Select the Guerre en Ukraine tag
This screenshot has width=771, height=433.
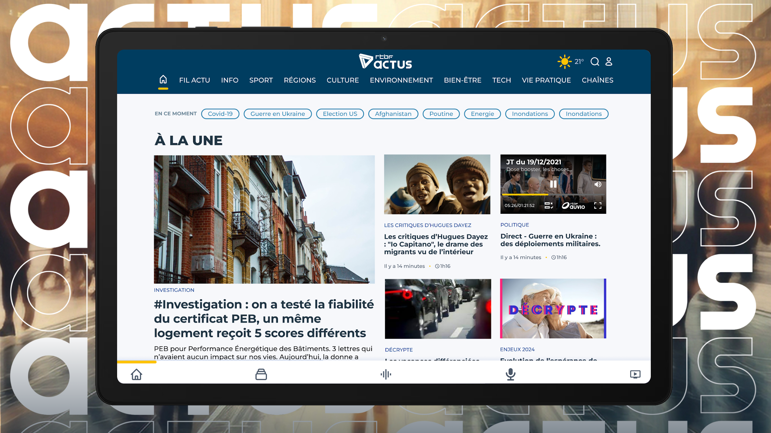278,114
